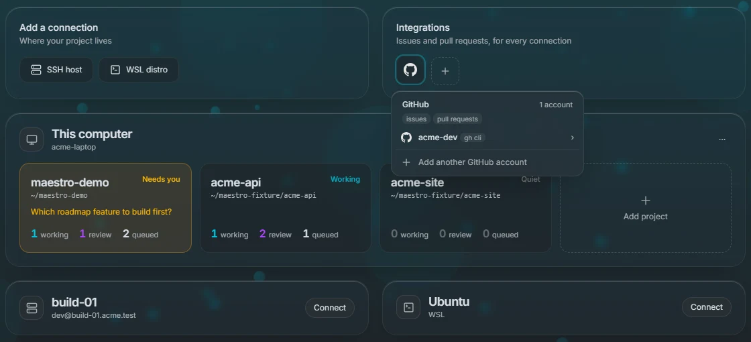
Task: Click '2 queued' on maestro-demo card
Action: [140, 234]
